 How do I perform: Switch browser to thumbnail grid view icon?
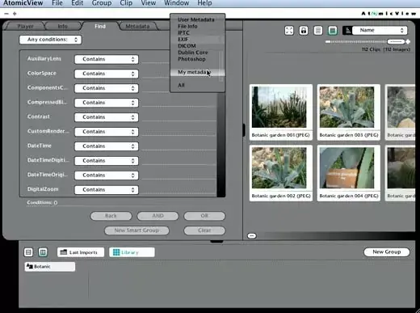click(333, 31)
